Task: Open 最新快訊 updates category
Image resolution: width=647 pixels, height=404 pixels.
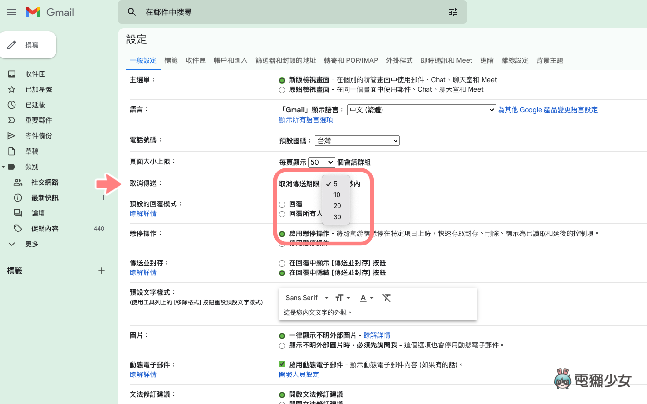Action: pos(44,198)
